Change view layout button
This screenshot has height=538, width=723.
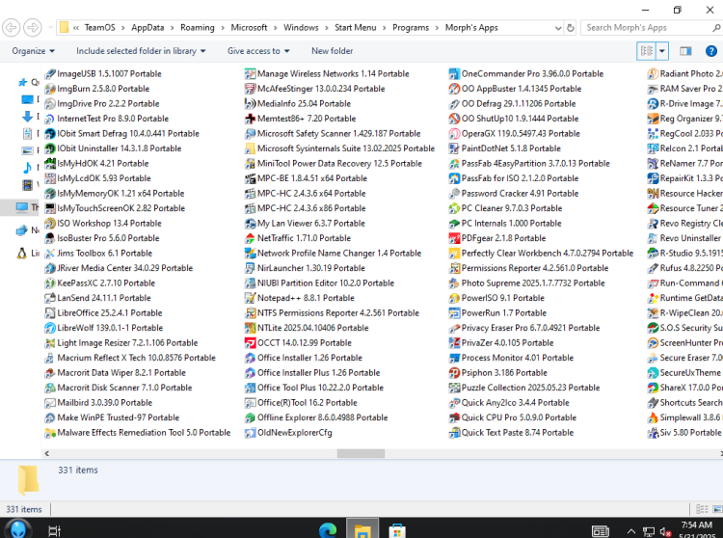click(647, 51)
